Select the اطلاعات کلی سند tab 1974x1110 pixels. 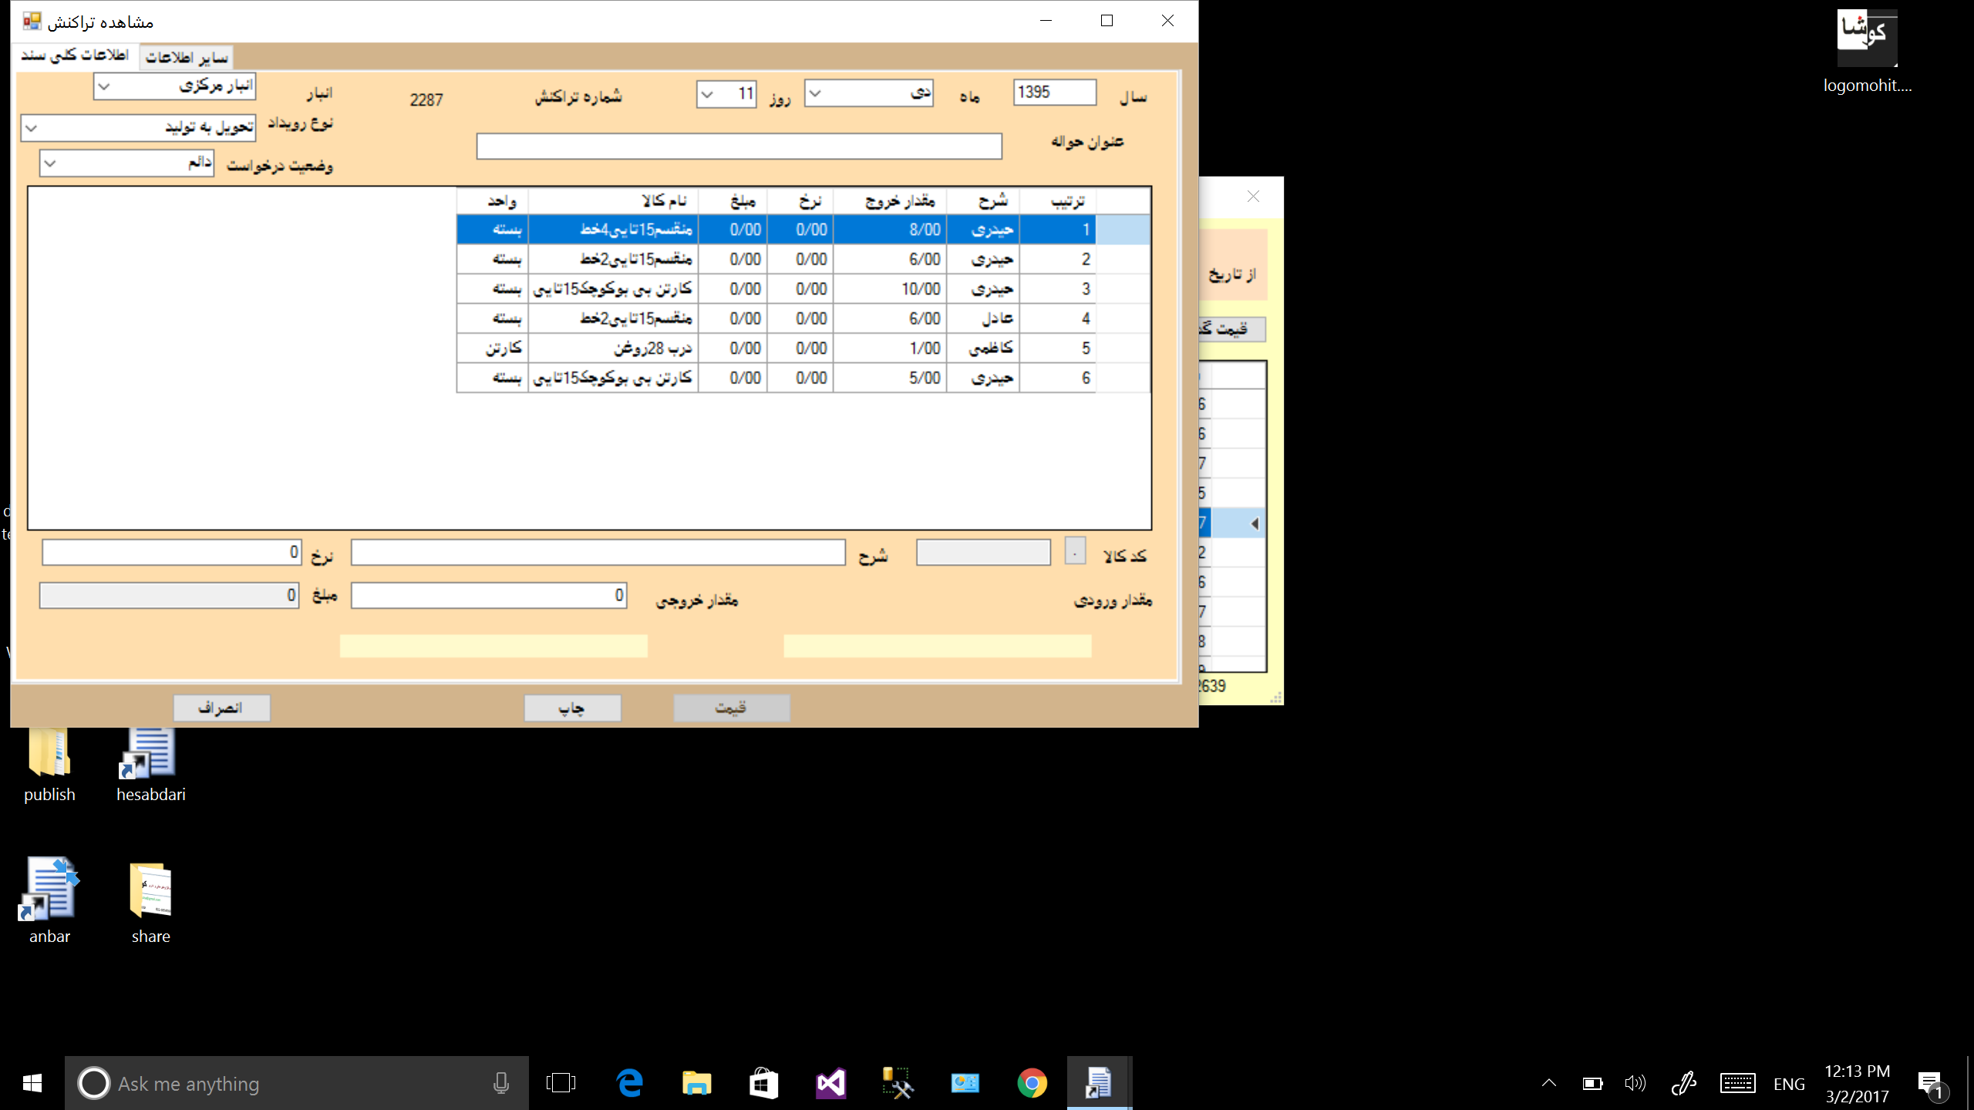[75, 55]
